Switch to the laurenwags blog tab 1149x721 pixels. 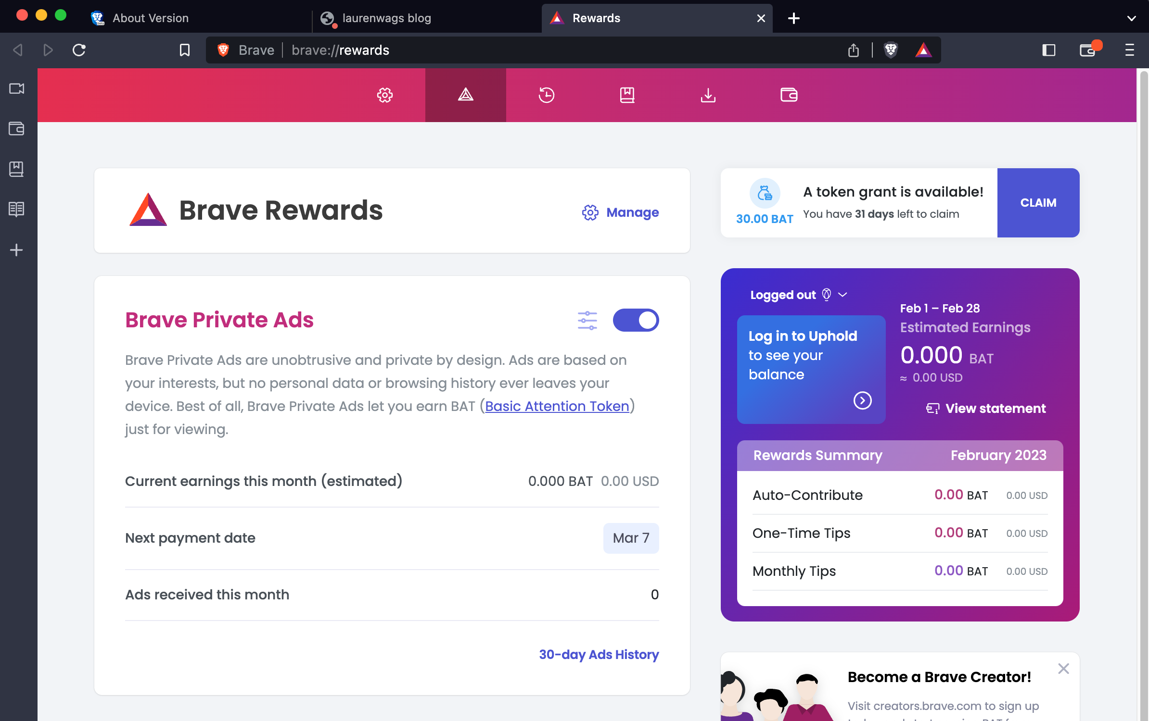(386, 18)
